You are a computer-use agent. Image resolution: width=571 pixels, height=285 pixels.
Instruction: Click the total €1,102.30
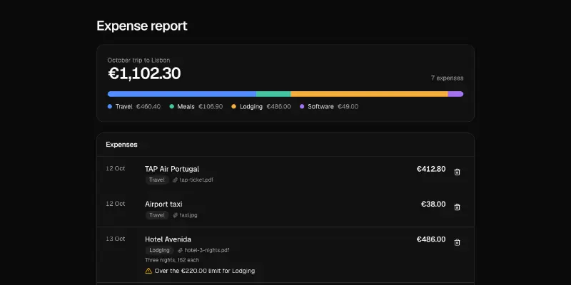(145, 73)
